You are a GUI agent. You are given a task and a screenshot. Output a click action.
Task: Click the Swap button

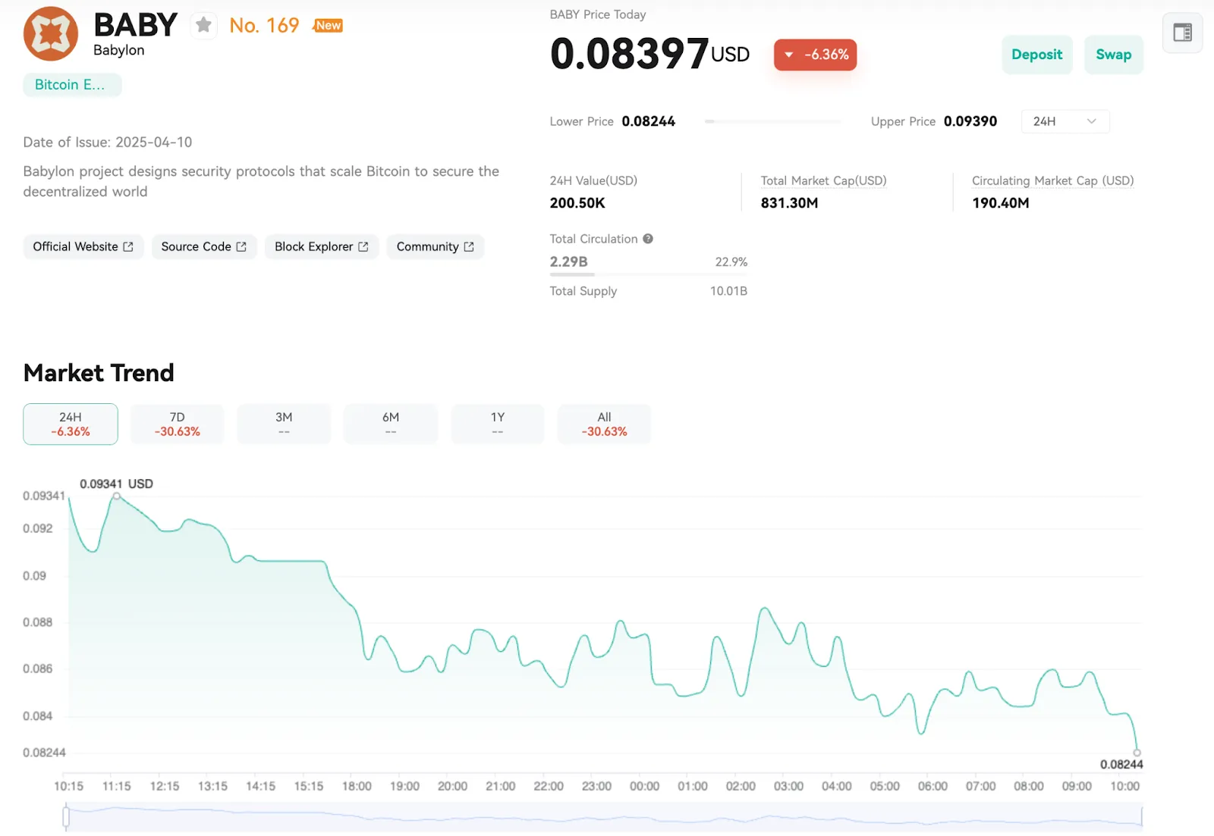(x=1113, y=55)
